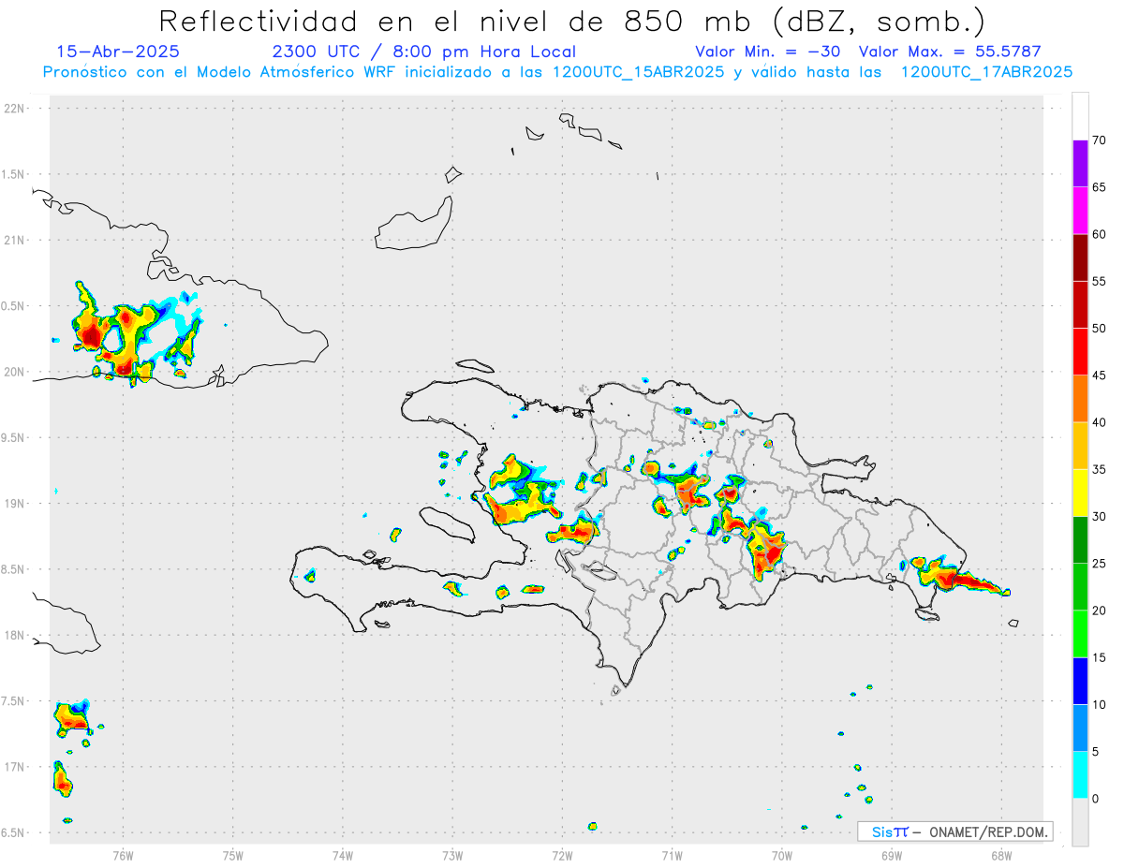Click the bright lime 15–20 dBZ segment
Screen dimensions: 1124x868
point(1080,634)
